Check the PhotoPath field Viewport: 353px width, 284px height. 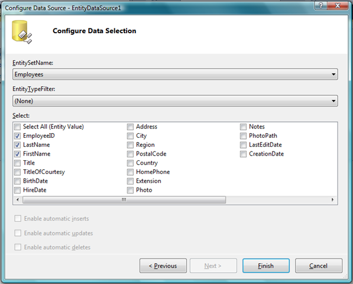(x=243, y=136)
